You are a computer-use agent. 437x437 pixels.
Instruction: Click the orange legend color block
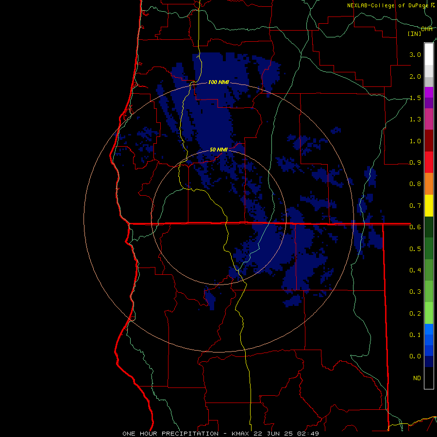(429, 184)
